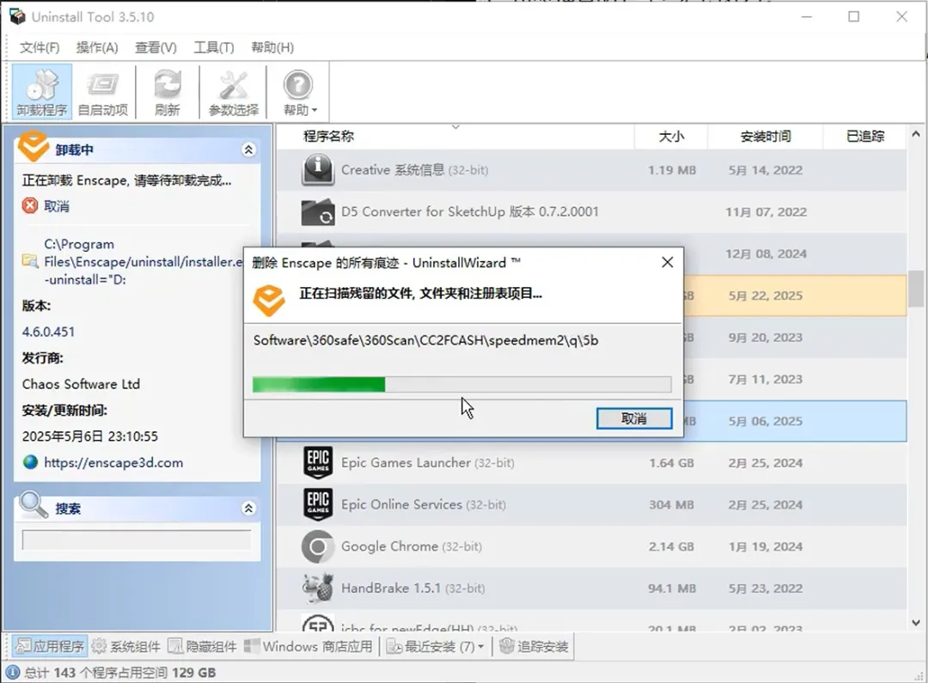The width and height of the screenshot is (928, 683).
Task: Open 最近安装 (7) dropdown
Action: [436, 646]
